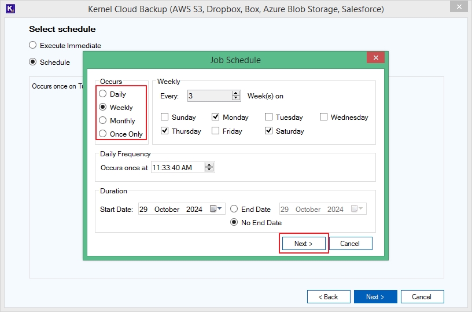Check the Friday checkbox

215,130
